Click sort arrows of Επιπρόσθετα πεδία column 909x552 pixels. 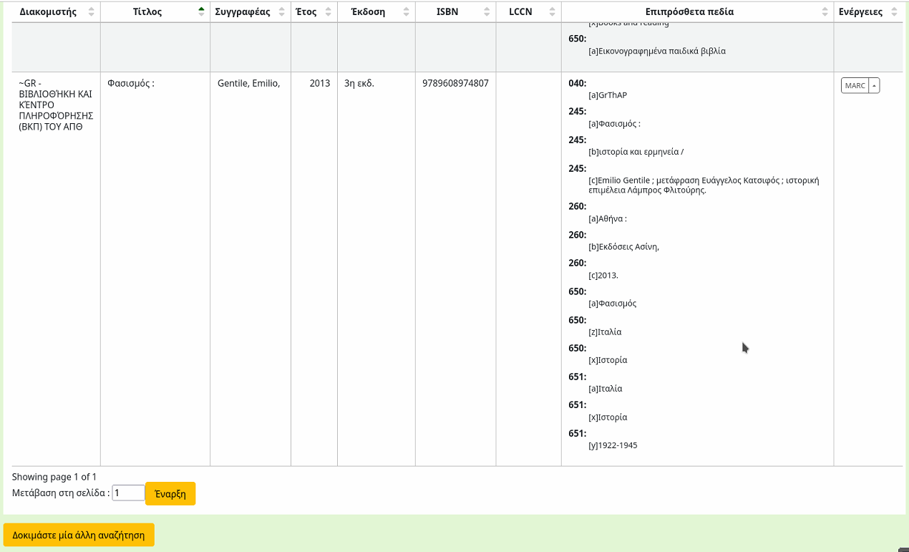pos(825,12)
